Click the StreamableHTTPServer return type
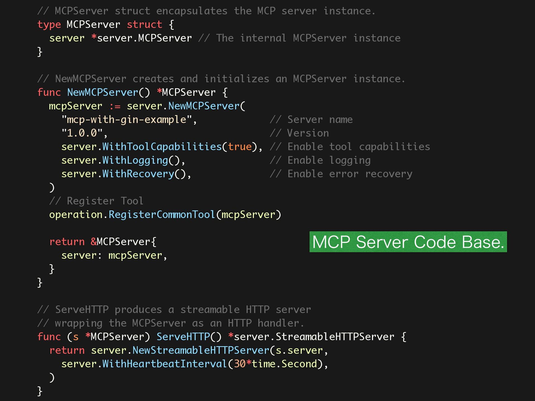The height and width of the screenshot is (401, 535). [334, 337]
